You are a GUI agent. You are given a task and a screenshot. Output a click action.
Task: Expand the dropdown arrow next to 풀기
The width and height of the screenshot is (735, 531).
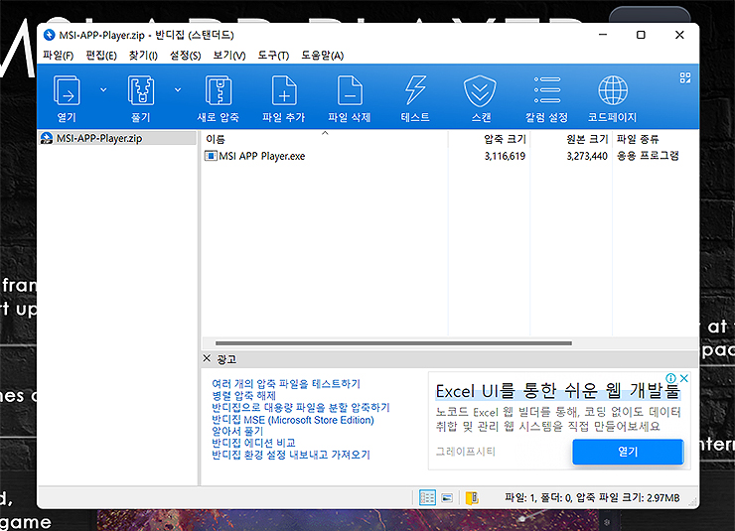(x=178, y=90)
